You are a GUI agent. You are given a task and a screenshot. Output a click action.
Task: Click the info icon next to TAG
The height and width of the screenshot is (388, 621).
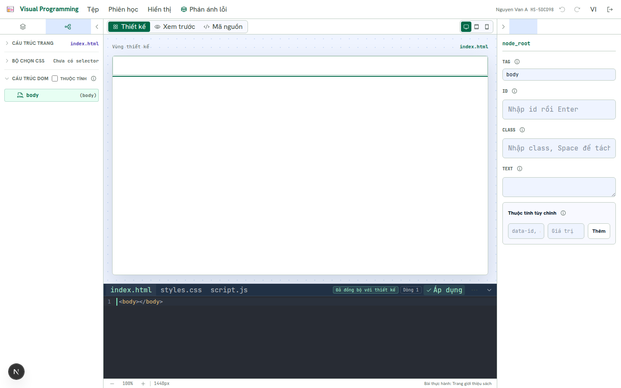click(x=517, y=62)
